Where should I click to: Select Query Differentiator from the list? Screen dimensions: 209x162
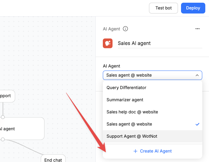click(x=126, y=87)
